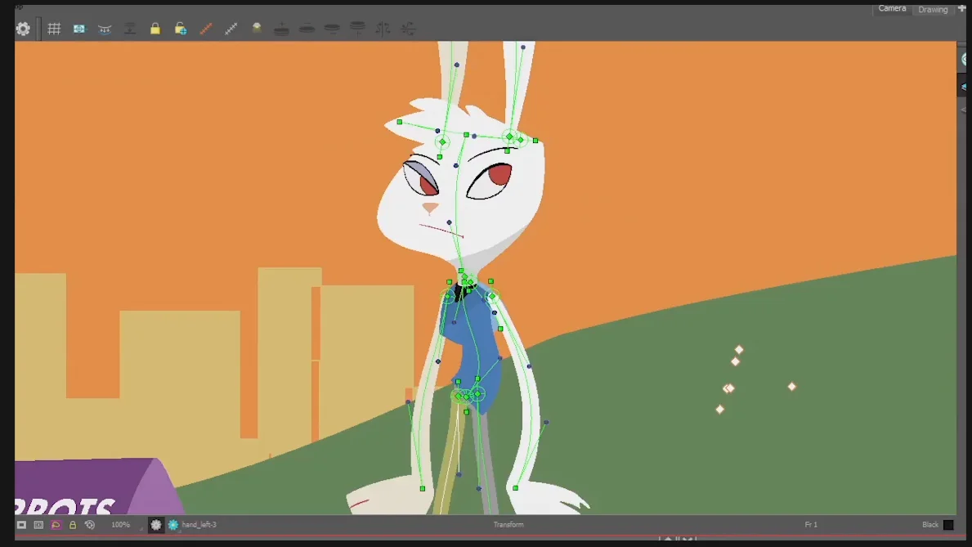Toggle the grid display icon
This screenshot has width=972, height=547.
(54, 29)
